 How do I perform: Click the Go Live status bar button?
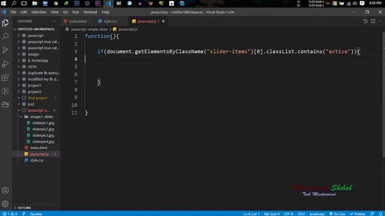[337, 214]
